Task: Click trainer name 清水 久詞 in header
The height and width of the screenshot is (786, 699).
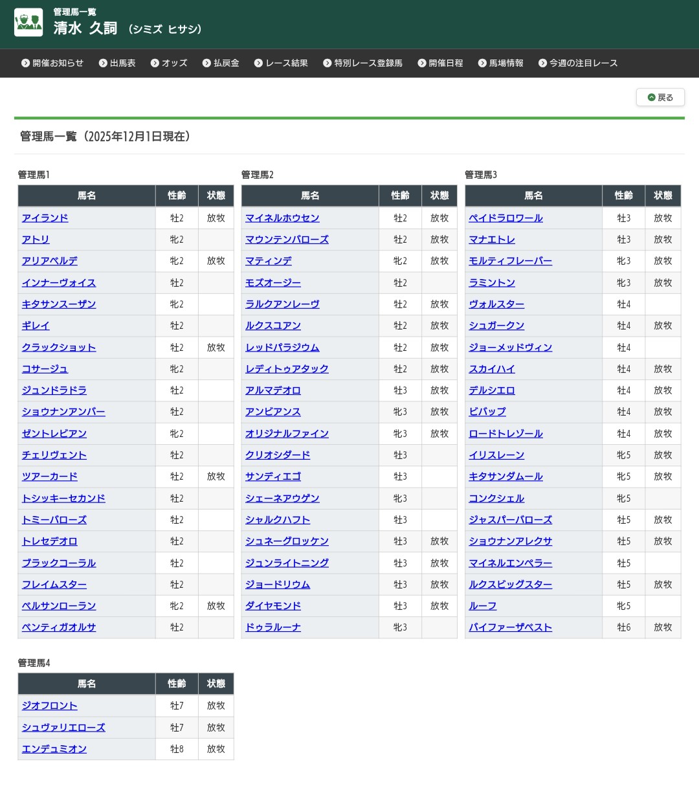Action: click(85, 28)
